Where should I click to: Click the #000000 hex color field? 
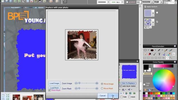tap(148, 74)
